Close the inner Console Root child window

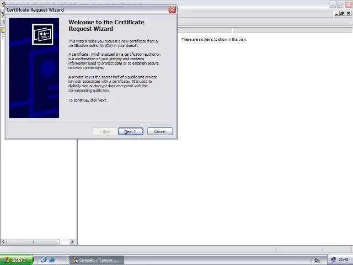click(348, 13)
